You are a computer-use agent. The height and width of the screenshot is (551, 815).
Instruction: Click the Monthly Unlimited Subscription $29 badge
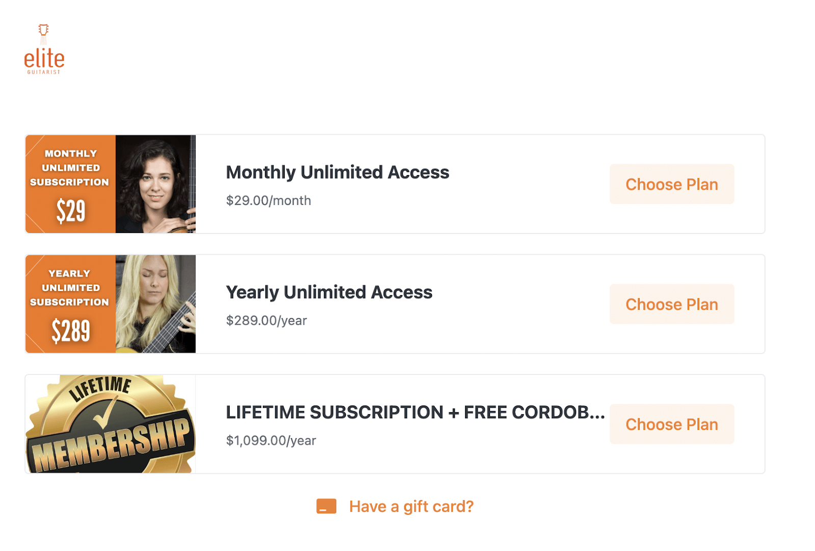pyautogui.click(x=70, y=184)
